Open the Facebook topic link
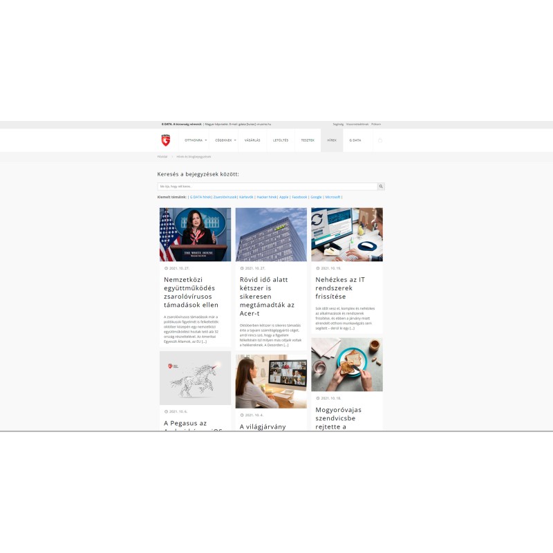553x553 pixels. tap(299, 197)
